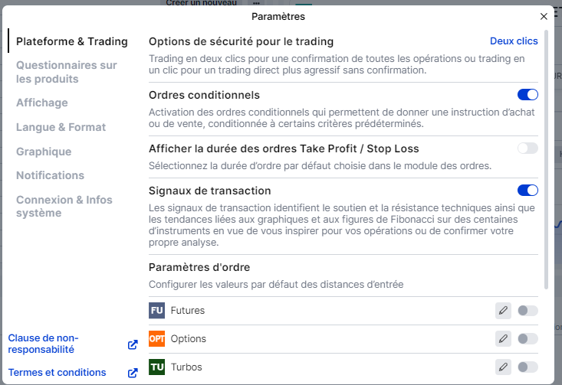Viewport: 562px width, 385px height.
Task: Enable Afficher la durée des ordres toggle
Action: [527, 148]
